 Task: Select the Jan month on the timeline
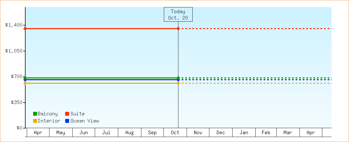click(244, 132)
